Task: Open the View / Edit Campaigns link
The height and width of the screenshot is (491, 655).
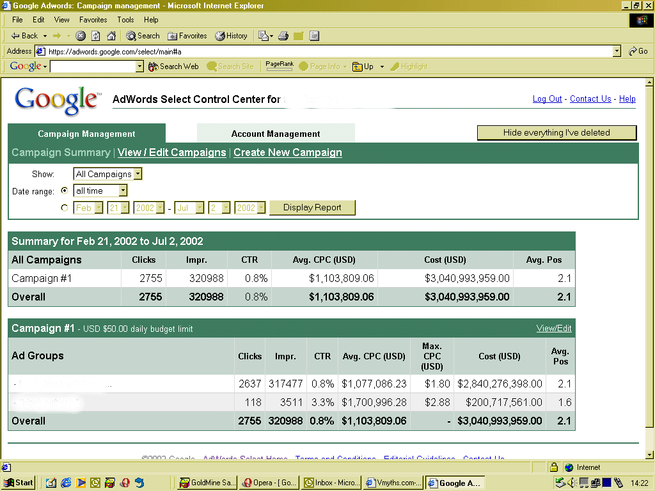Action: [171, 152]
